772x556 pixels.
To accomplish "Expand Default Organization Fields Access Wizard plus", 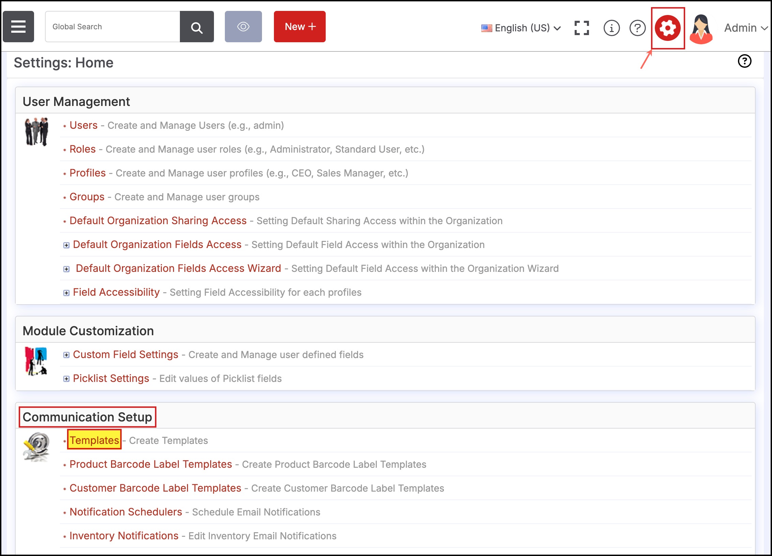I will pyautogui.click(x=66, y=269).
